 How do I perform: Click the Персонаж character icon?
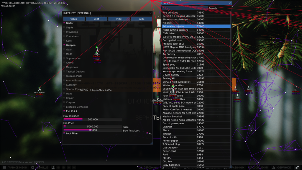coord(141,168)
